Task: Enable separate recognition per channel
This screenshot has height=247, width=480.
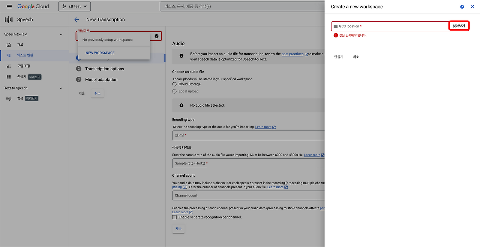Action: [x=174, y=216]
